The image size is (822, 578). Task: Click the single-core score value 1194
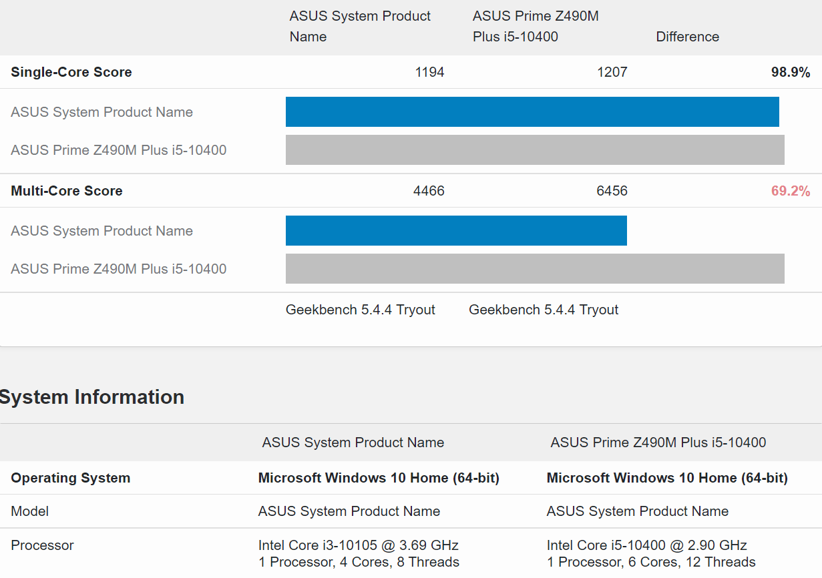pos(429,72)
